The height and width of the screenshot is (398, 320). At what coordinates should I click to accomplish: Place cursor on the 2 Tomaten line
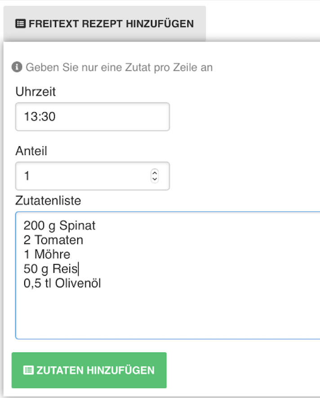point(53,240)
